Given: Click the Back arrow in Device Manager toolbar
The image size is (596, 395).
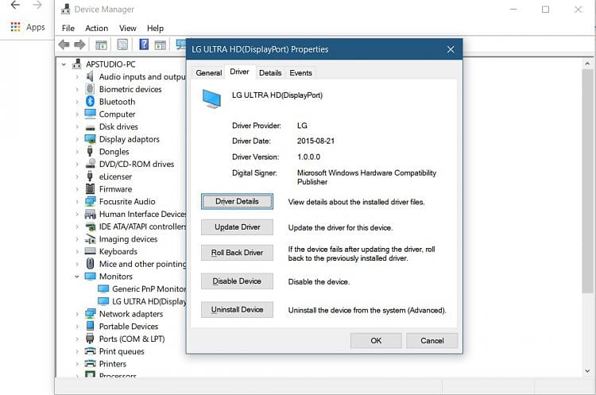Looking at the screenshot, I should (x=64, y=45).
